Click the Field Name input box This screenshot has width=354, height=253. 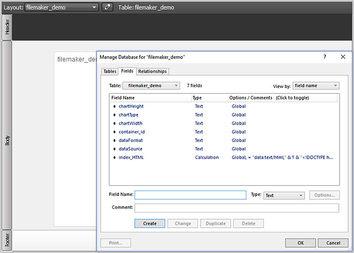(190, 195)
